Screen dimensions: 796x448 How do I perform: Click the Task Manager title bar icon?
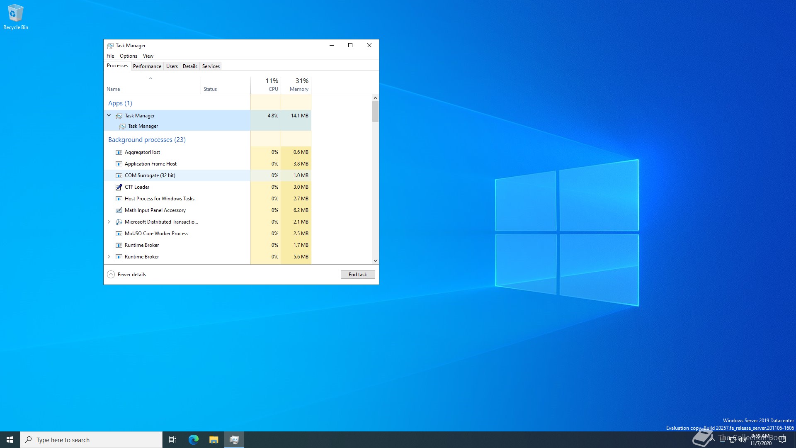tap(110, 46)
